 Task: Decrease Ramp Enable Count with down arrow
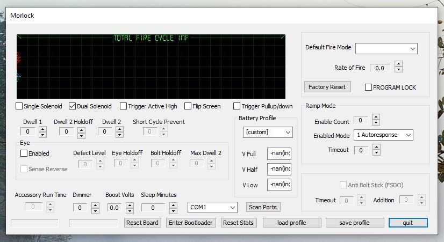(x=376, y=122)
